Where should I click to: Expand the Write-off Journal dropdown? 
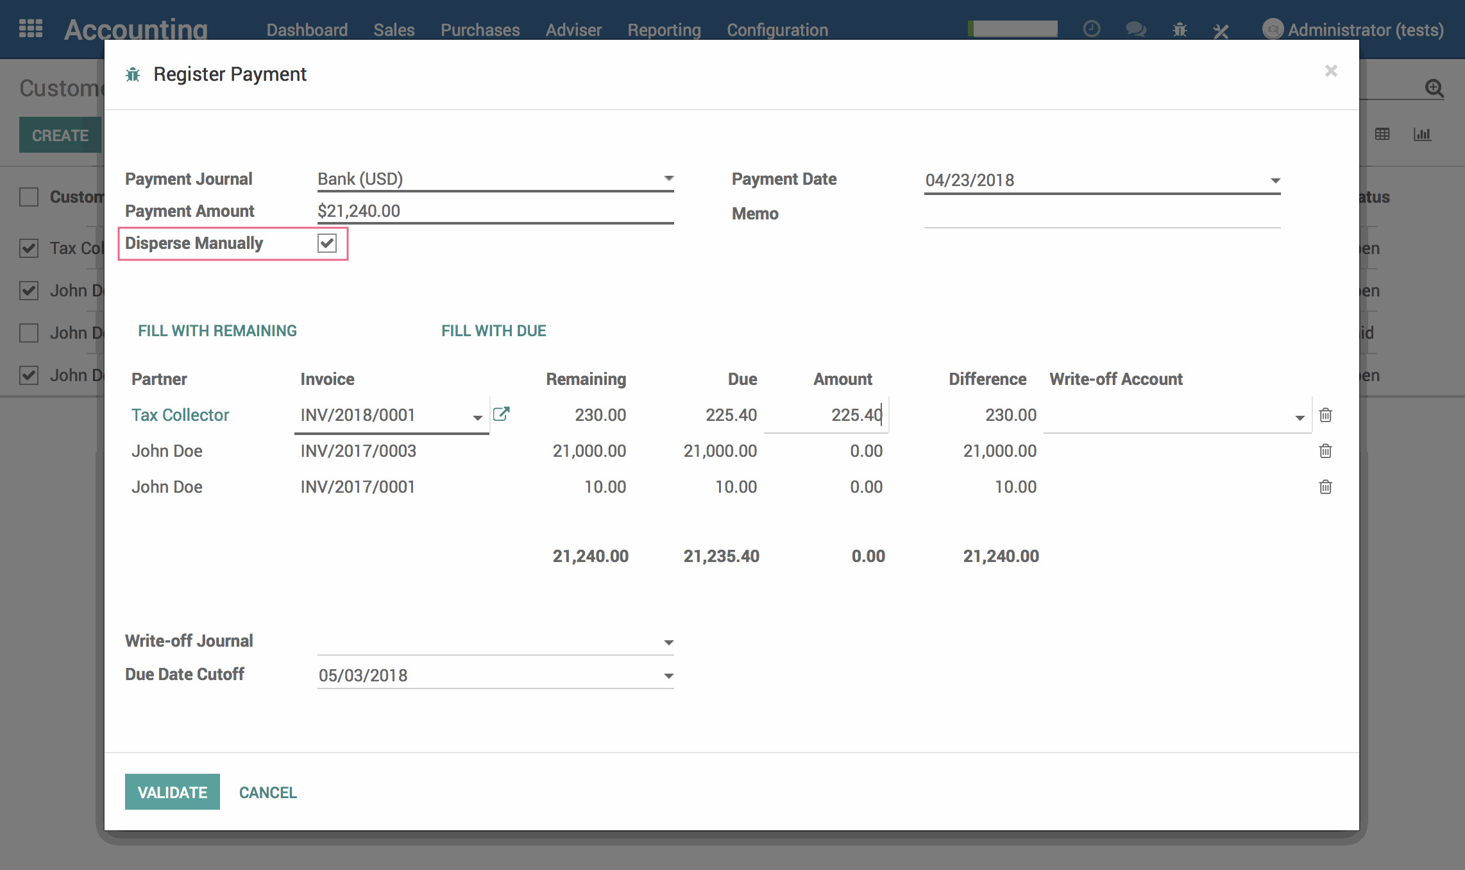point(668,642)
